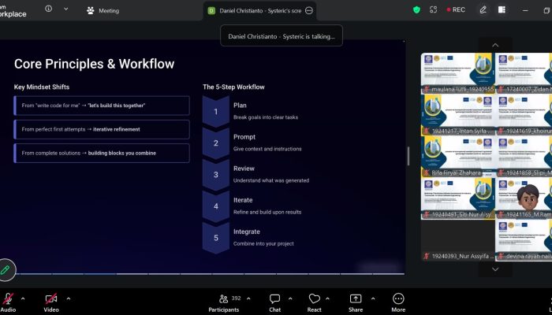The height and width of the screenshot is (315, 552).
Task: Open the Participants panel
Action: [x=224, y=302]
